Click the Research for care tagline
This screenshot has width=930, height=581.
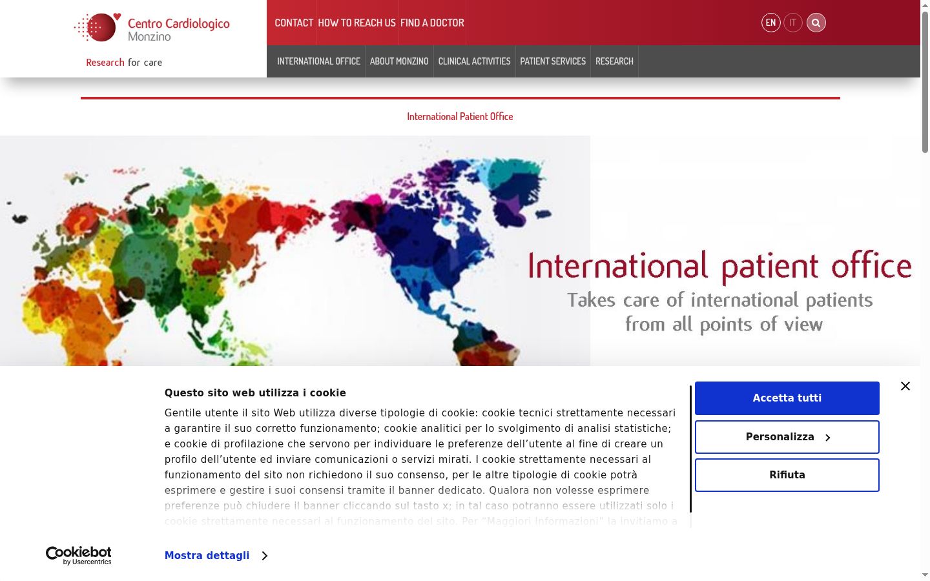[124, 62]
